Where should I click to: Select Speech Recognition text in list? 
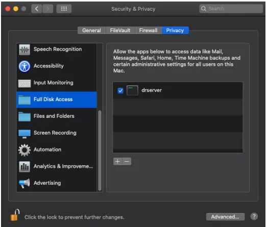(58, 49)
